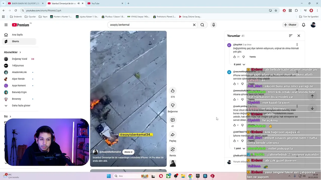This screenshot has height=180, width=321.
Task: Close the Yorumlar comments panel
Action: 299,36
